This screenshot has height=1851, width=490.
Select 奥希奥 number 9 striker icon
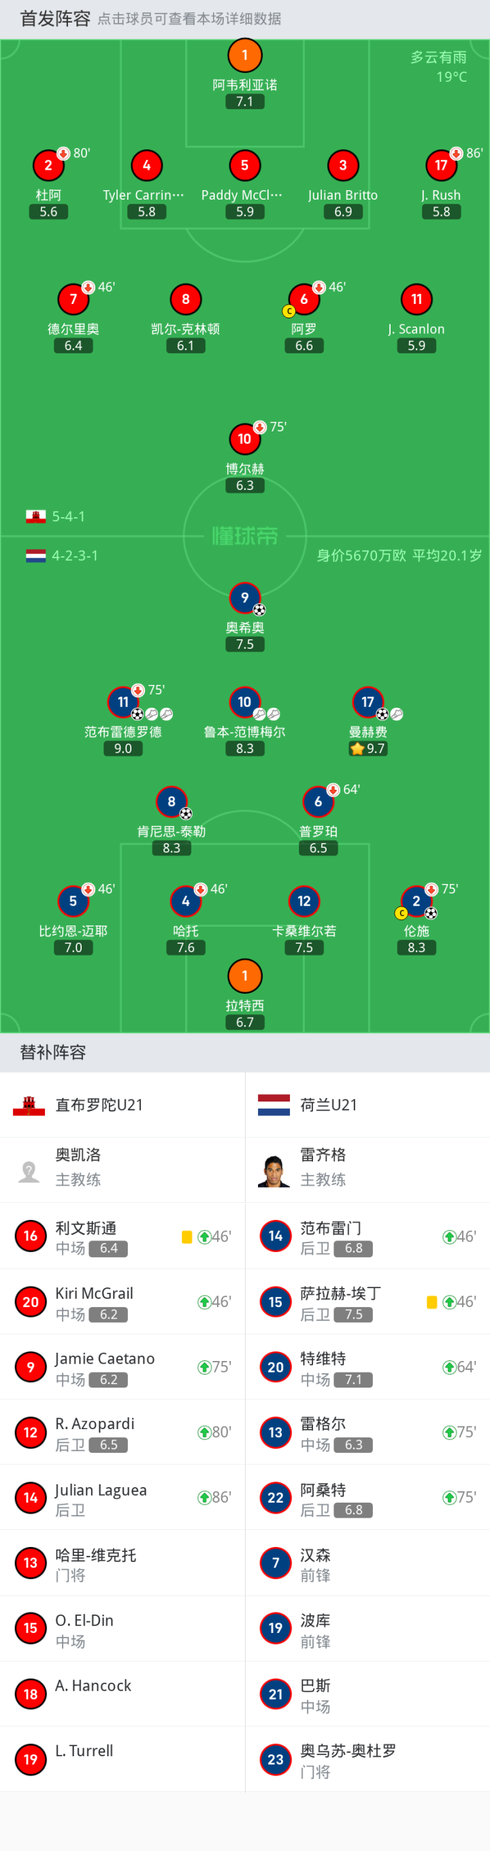(244, 598)
